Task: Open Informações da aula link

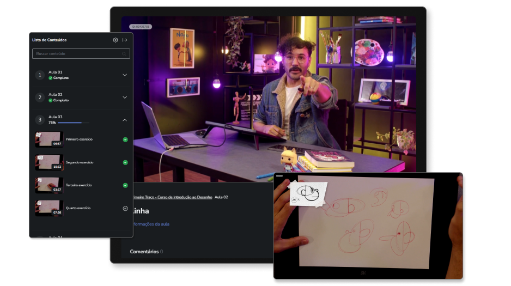Action: (151, 224)
